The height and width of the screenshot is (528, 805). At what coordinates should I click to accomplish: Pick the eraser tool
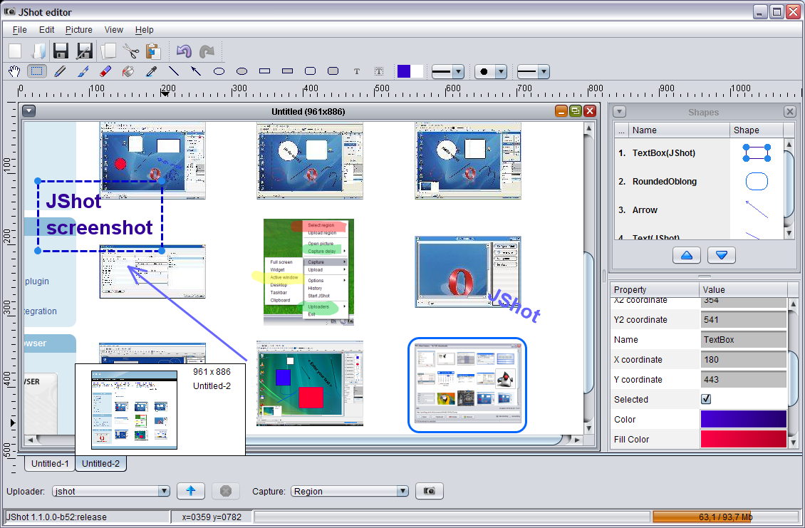[105, 71]
